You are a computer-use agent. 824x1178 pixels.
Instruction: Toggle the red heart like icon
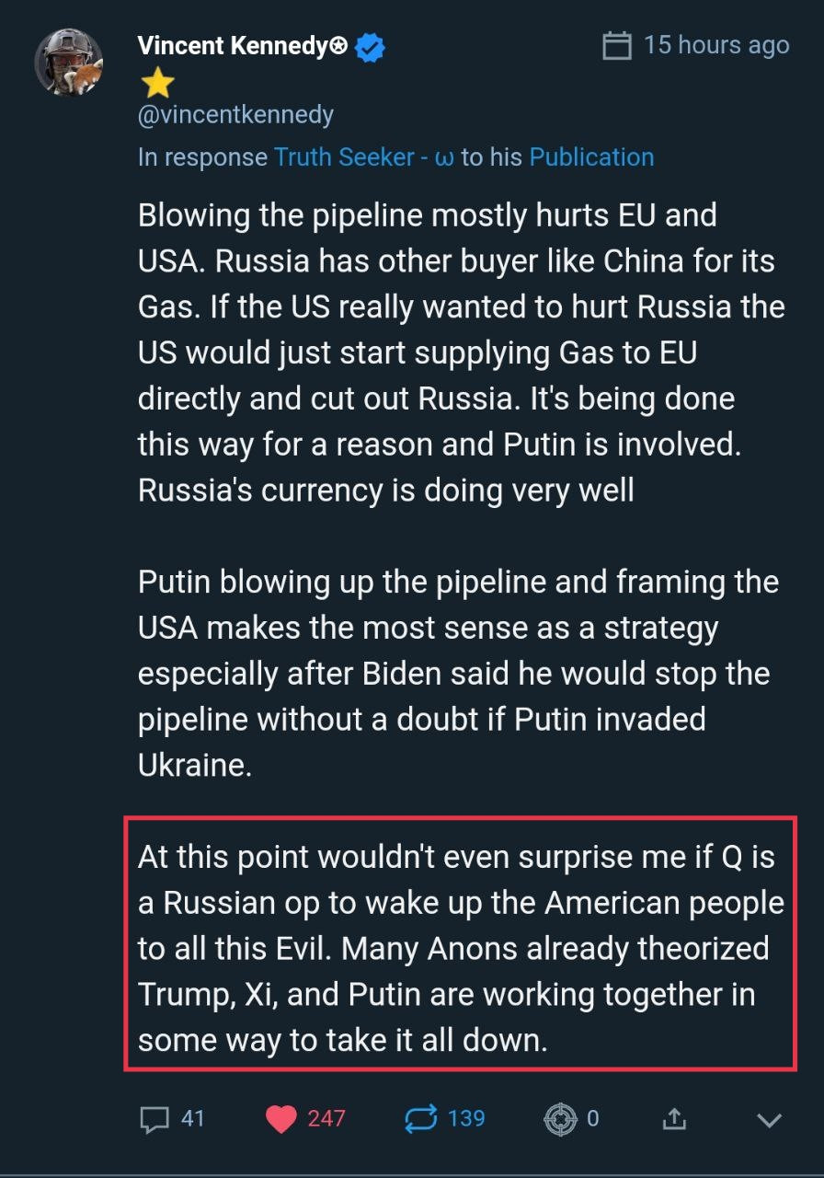pos(281,1119)
